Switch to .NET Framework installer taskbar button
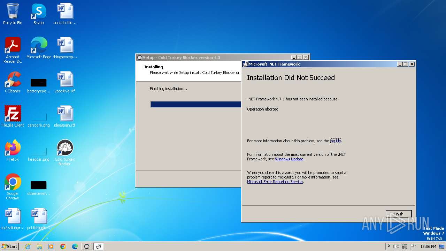Screen dimensions: 446x251 tap(99, 246)
